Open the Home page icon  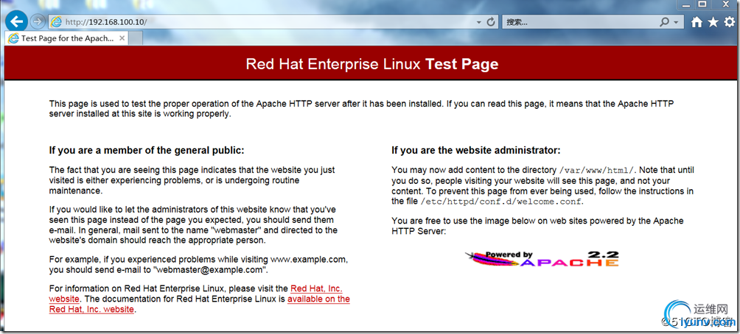[697, 21]
